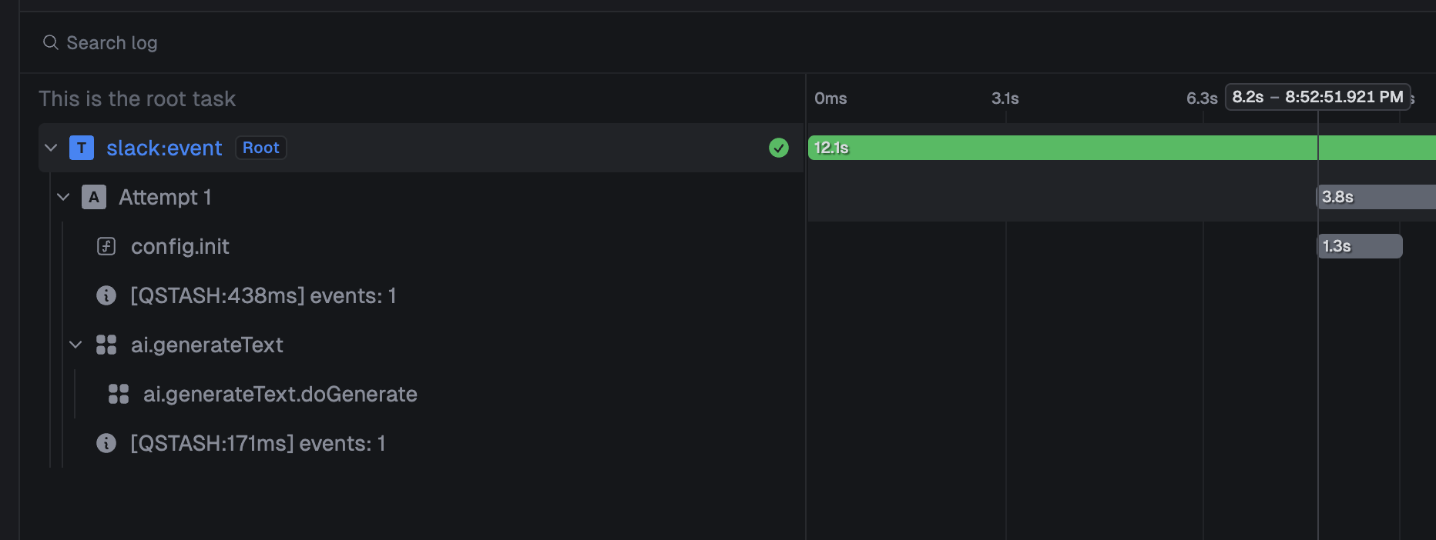This screenshot has height=540, width=1436.
Task: Click the ai.generateText grid icon
Action: [106, 345]
